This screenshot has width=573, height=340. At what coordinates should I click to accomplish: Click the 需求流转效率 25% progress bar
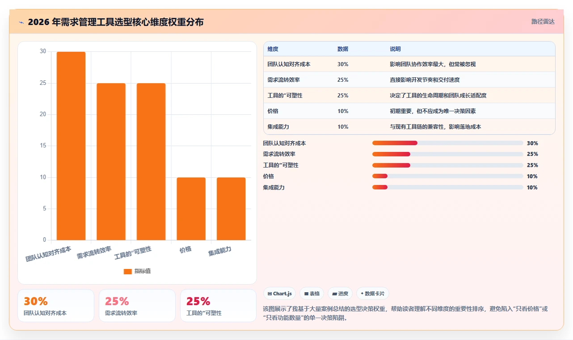tap(447, 154)
